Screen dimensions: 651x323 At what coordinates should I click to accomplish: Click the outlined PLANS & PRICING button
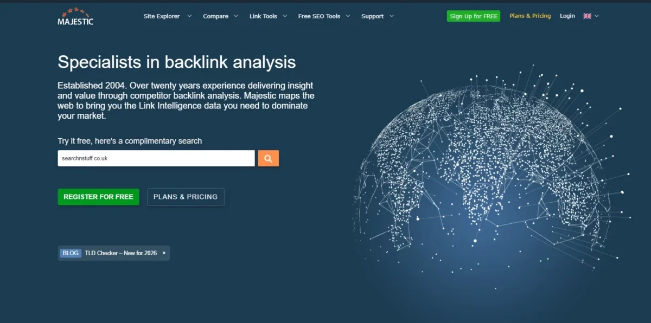pos(186,197)
